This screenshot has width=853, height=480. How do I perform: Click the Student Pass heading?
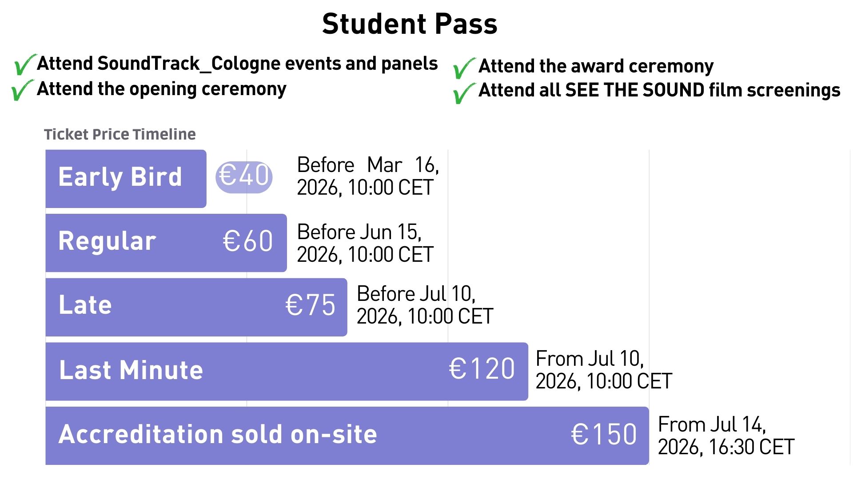point(409,24)
